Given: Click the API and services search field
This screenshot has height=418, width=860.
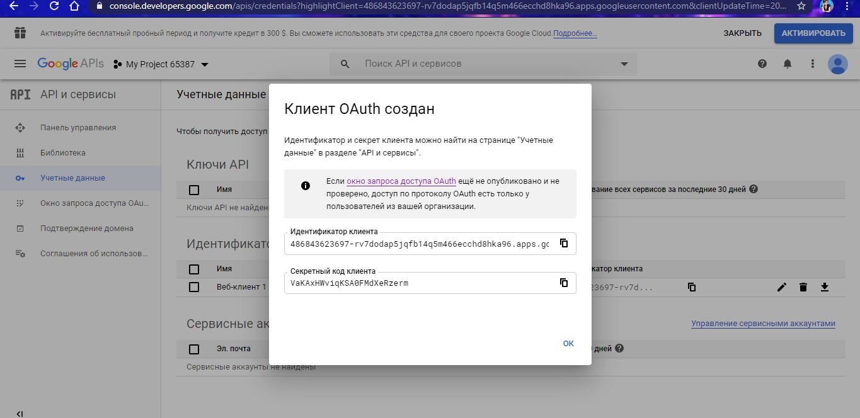Looking at the screenshot, I should 483,64.
